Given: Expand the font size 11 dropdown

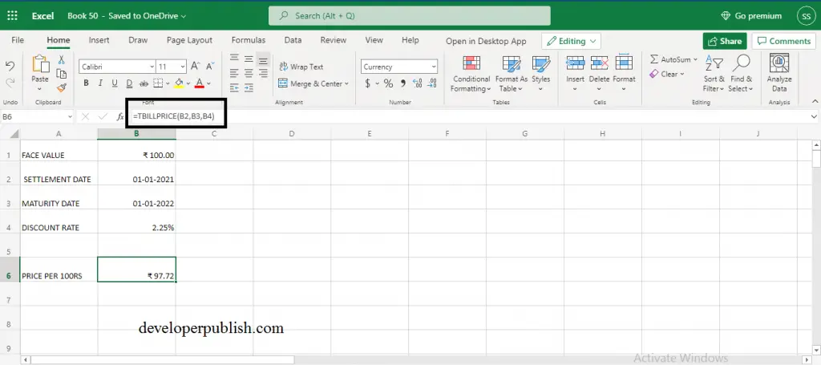Looking at the screenshot, I should 183,67.
